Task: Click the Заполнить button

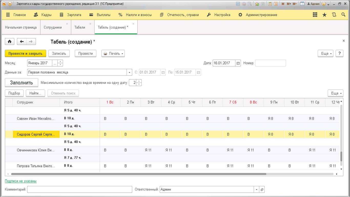Action: (22, 83)
